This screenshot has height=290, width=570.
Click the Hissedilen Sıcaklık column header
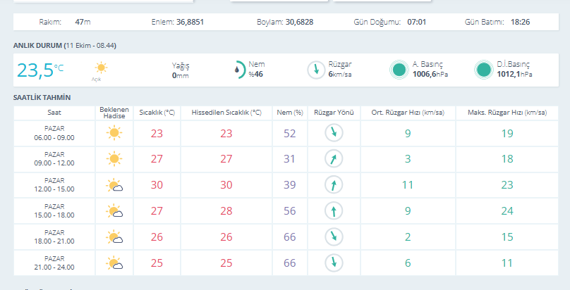tap(226, 113)
